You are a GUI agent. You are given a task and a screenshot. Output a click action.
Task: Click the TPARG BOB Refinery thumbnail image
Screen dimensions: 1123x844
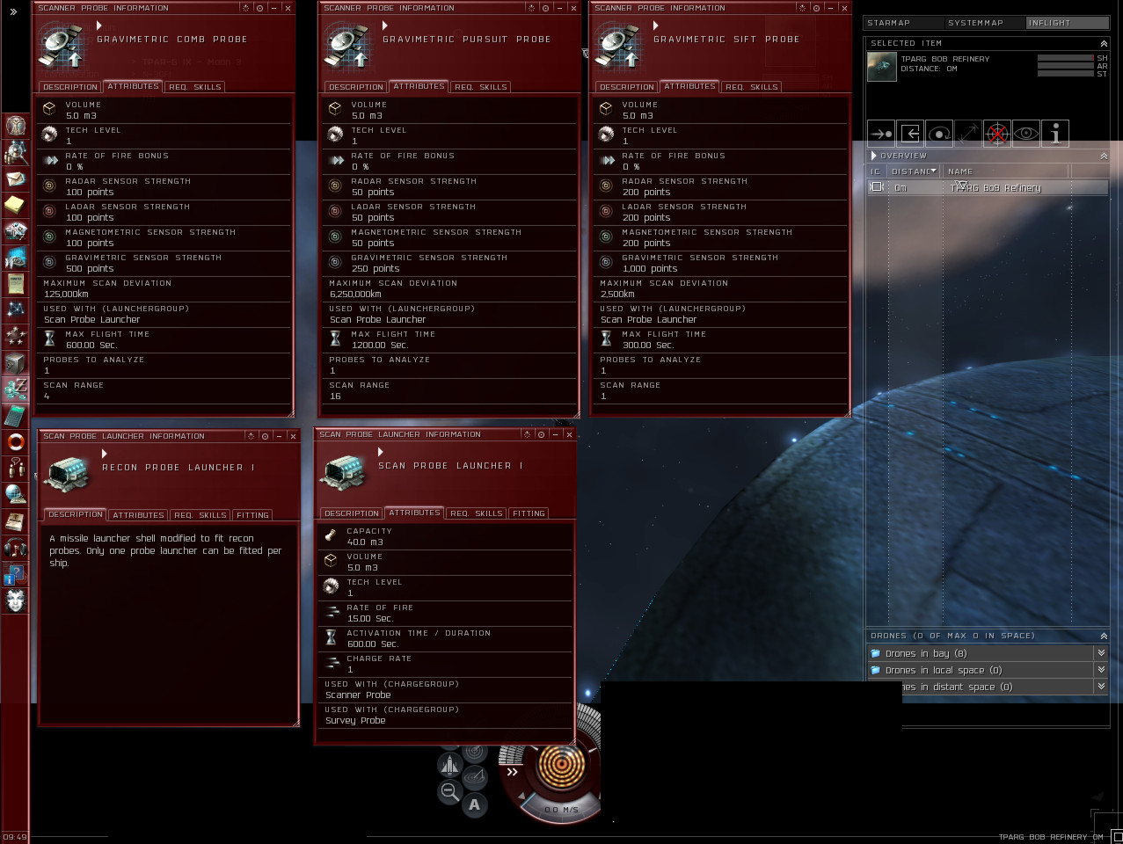[x=882, y=67]
